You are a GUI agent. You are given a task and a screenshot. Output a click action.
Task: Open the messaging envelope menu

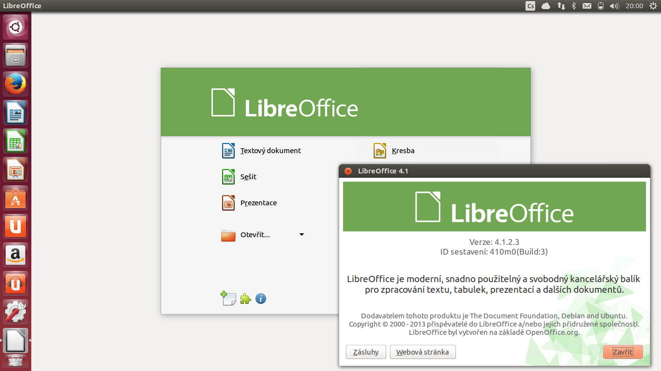pos(586,5)
